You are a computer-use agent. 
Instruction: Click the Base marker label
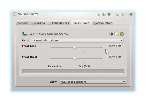[x=59, y=66]
